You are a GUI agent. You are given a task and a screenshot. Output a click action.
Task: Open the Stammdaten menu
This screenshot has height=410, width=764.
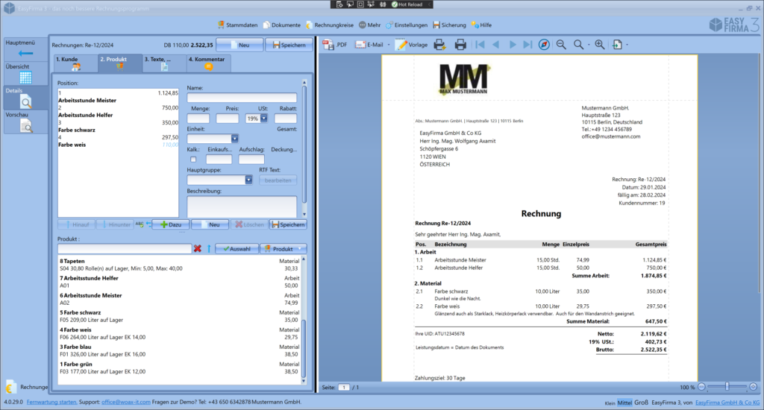242,25
